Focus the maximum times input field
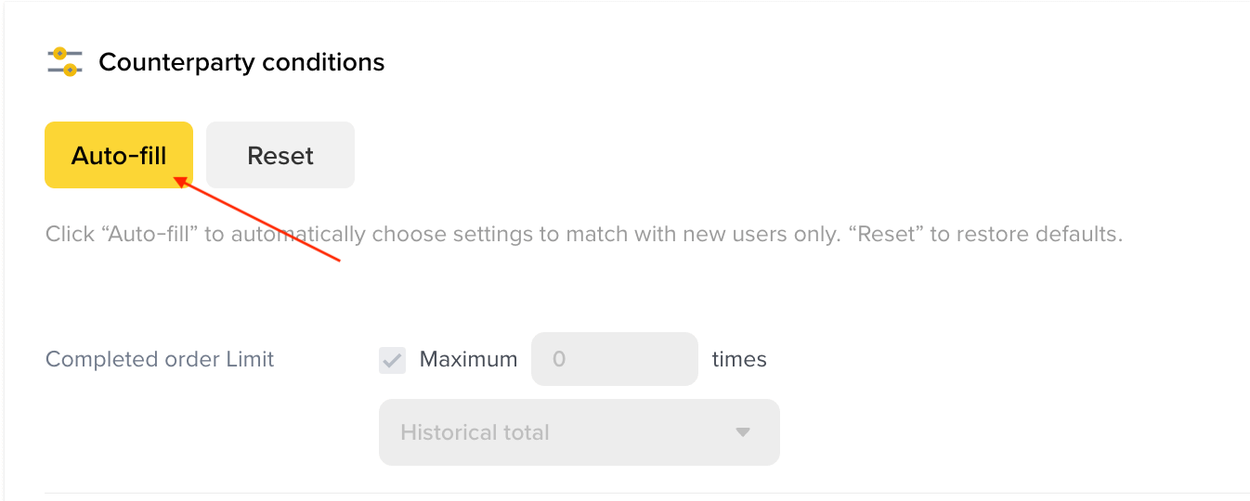This screenshot has width=1250, height=501. pos(615,359)
